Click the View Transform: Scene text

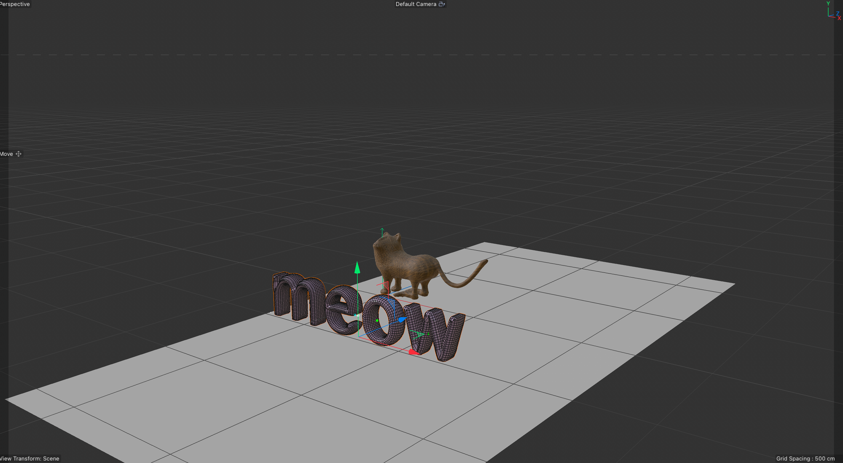(x=30, y=458)
